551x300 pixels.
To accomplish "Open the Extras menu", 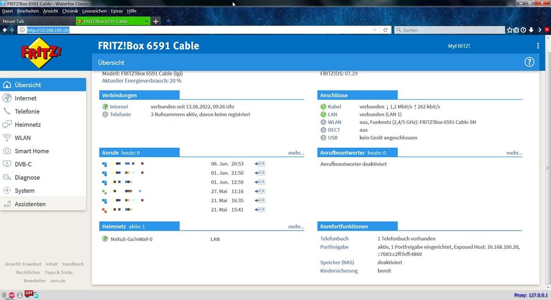I will click(x=117, y=11).
